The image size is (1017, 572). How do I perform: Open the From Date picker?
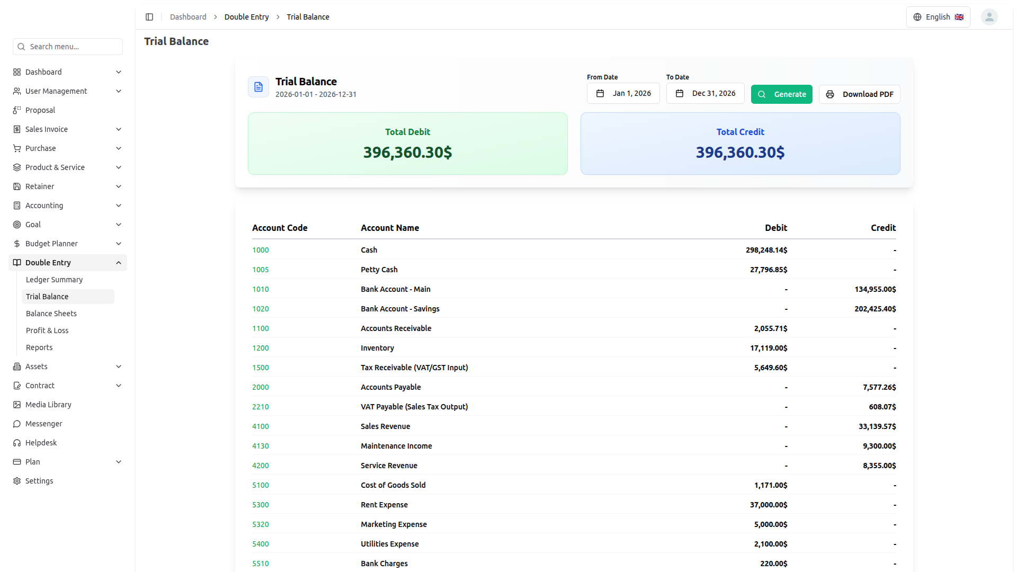click(x=623, y=93)
